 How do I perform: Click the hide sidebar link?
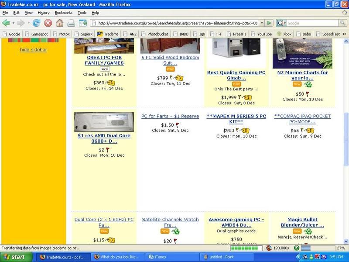pos(34,50)
